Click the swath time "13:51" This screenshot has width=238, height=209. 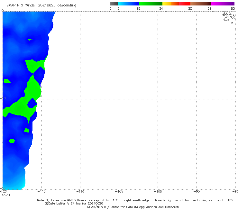point(6,195)
